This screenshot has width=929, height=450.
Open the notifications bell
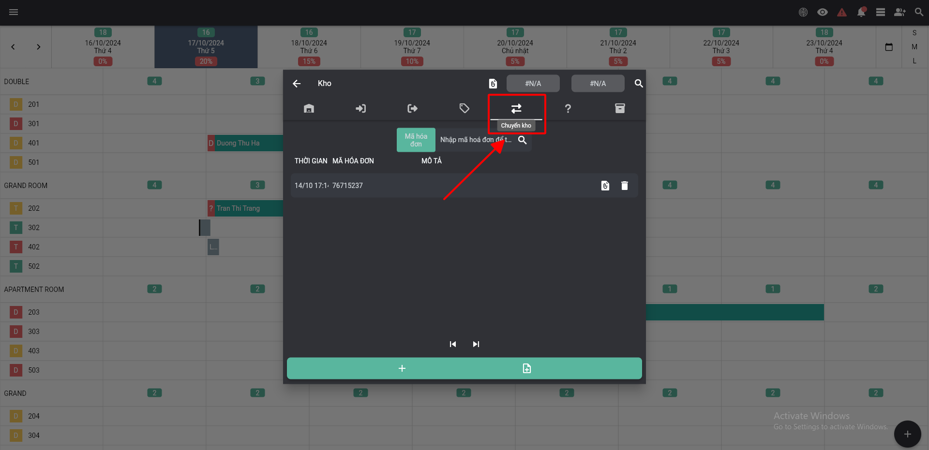[x=861, y=12]
